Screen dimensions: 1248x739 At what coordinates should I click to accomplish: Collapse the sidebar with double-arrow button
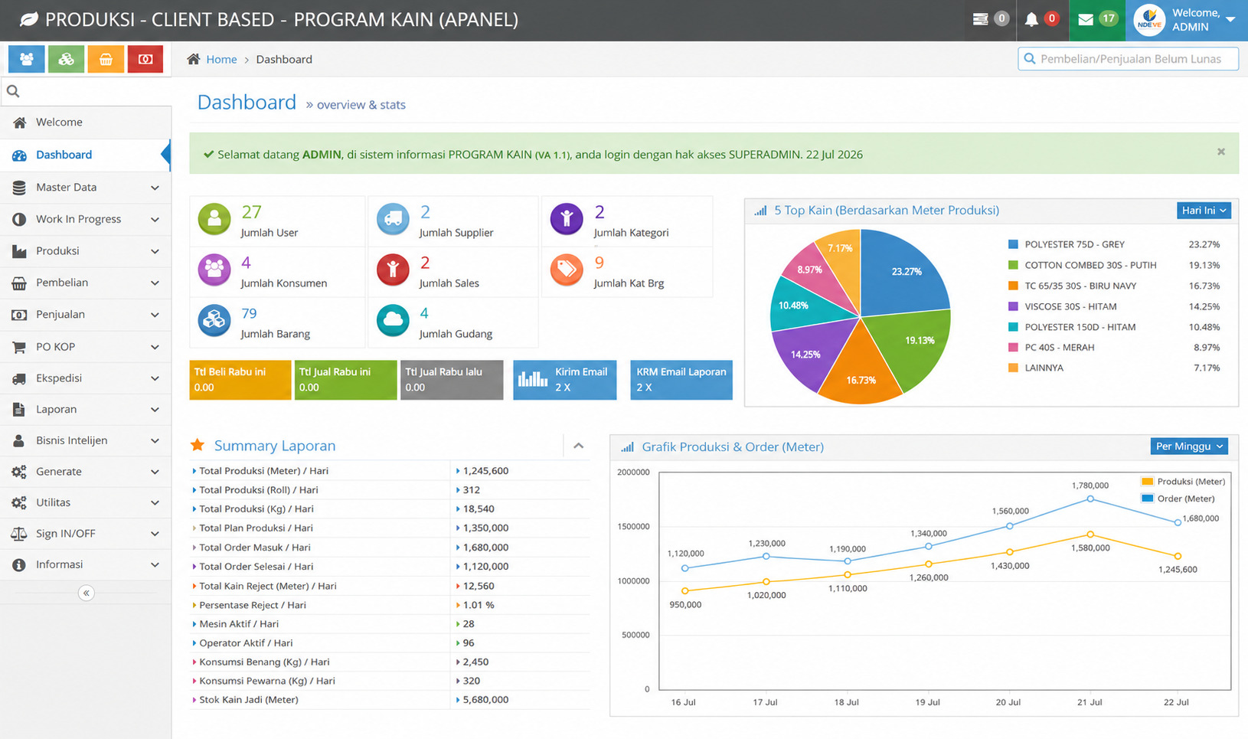click(x=87, y=593)
